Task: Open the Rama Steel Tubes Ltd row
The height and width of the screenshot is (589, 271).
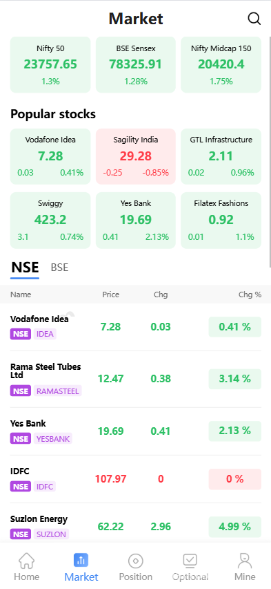Action: [136, 379]
